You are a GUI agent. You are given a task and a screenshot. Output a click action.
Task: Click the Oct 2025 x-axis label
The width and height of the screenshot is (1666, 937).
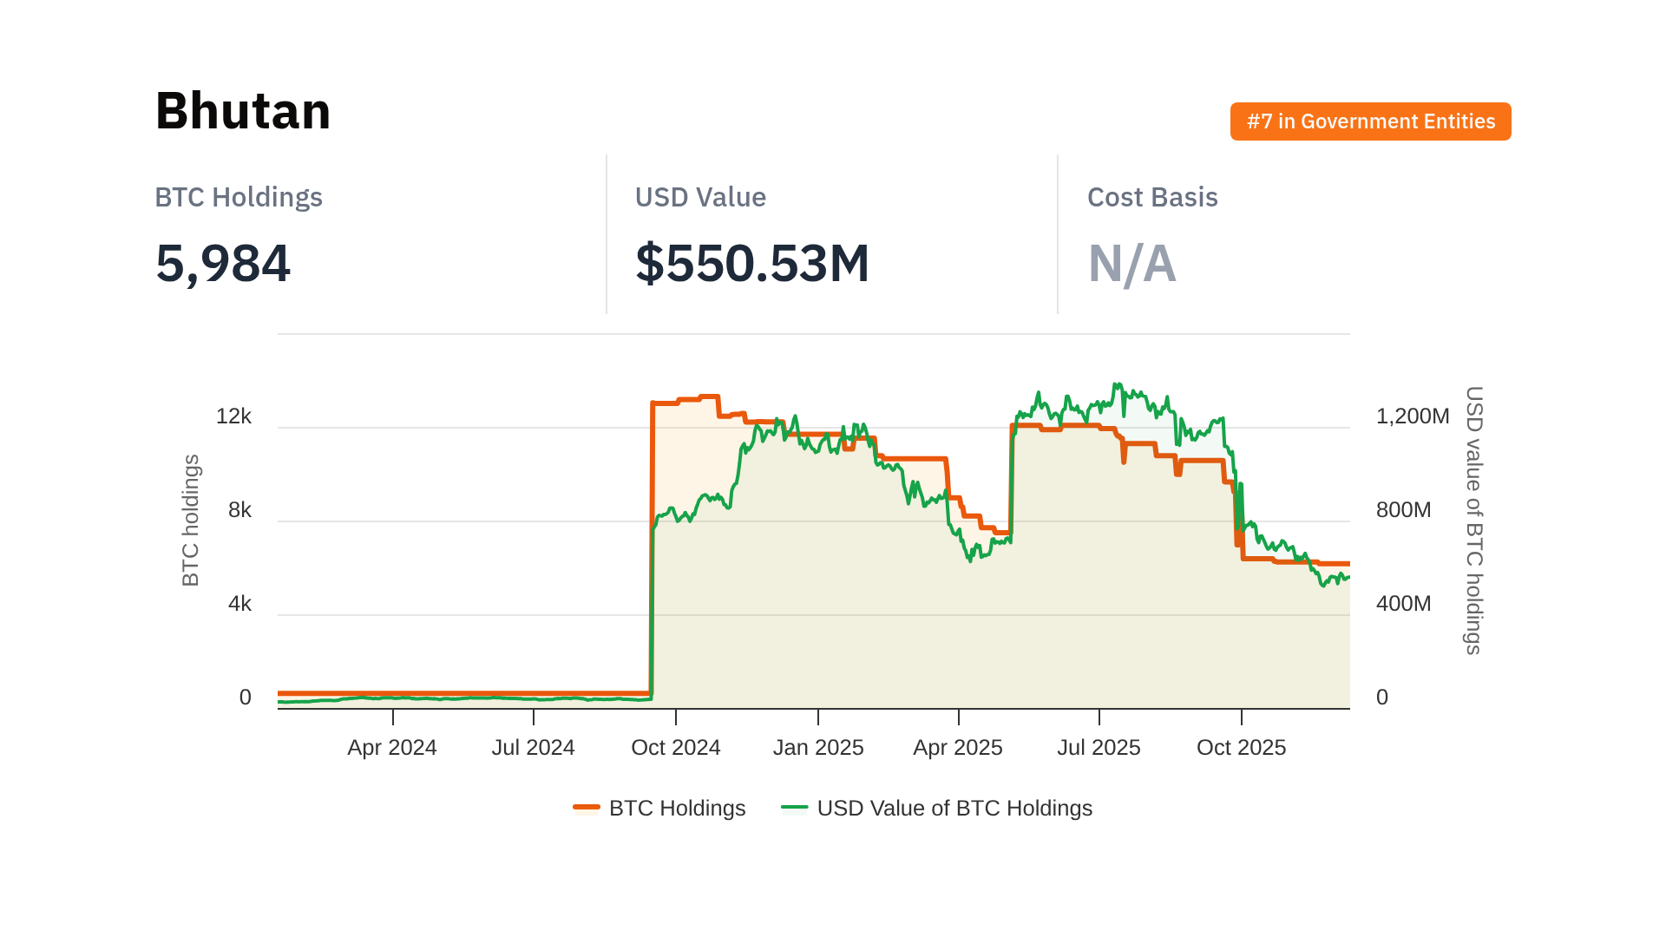[1241, 747]
